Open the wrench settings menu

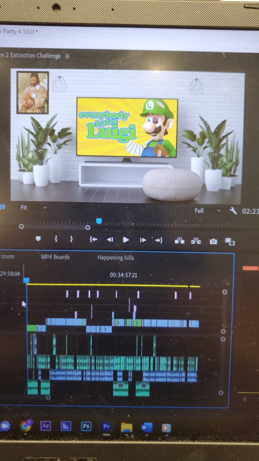click(x=233, y=211)
